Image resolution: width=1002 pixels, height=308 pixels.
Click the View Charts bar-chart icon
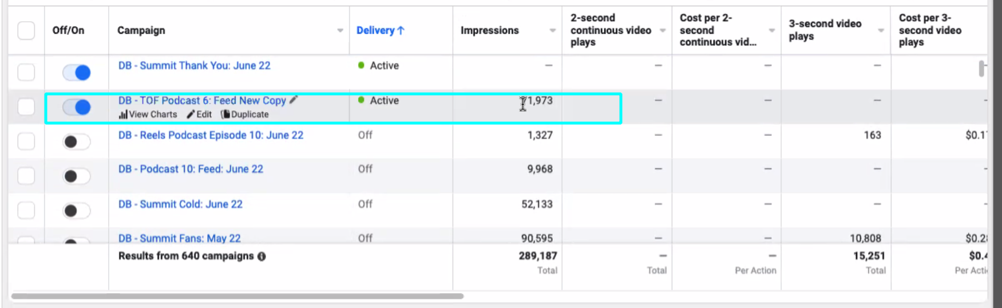coord(122,114)
